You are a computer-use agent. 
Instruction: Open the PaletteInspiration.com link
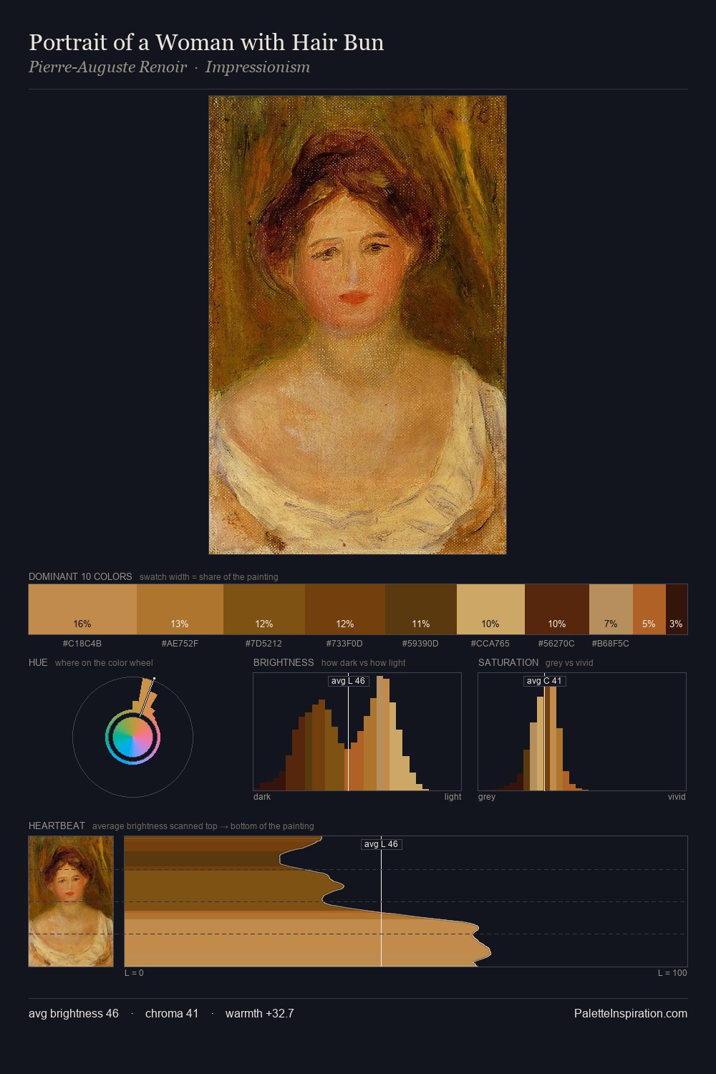631,1014
